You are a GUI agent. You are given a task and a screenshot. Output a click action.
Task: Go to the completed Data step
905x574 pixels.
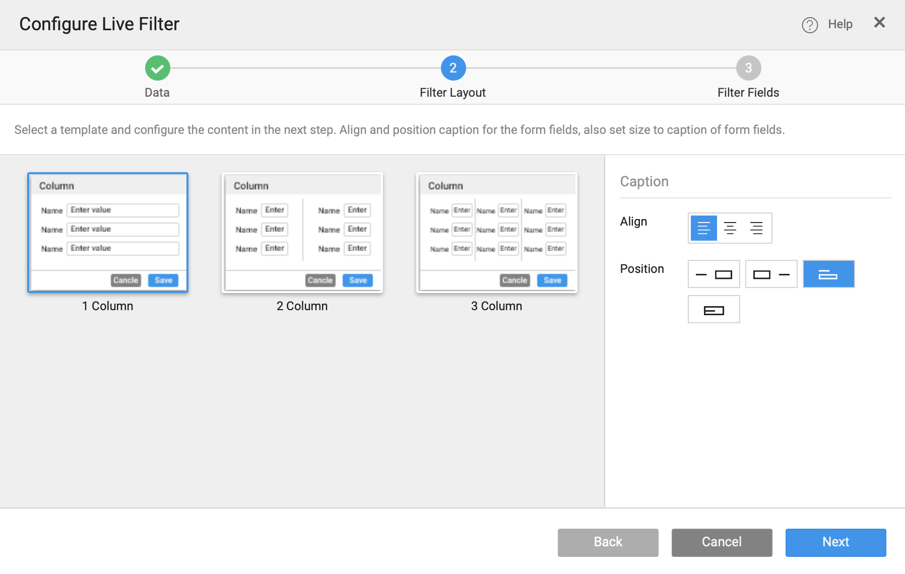point(158,68)
